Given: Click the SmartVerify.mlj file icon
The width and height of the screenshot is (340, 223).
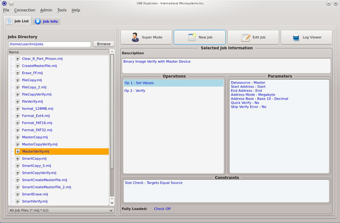Looking at the screenshot, I should (18, 201).
